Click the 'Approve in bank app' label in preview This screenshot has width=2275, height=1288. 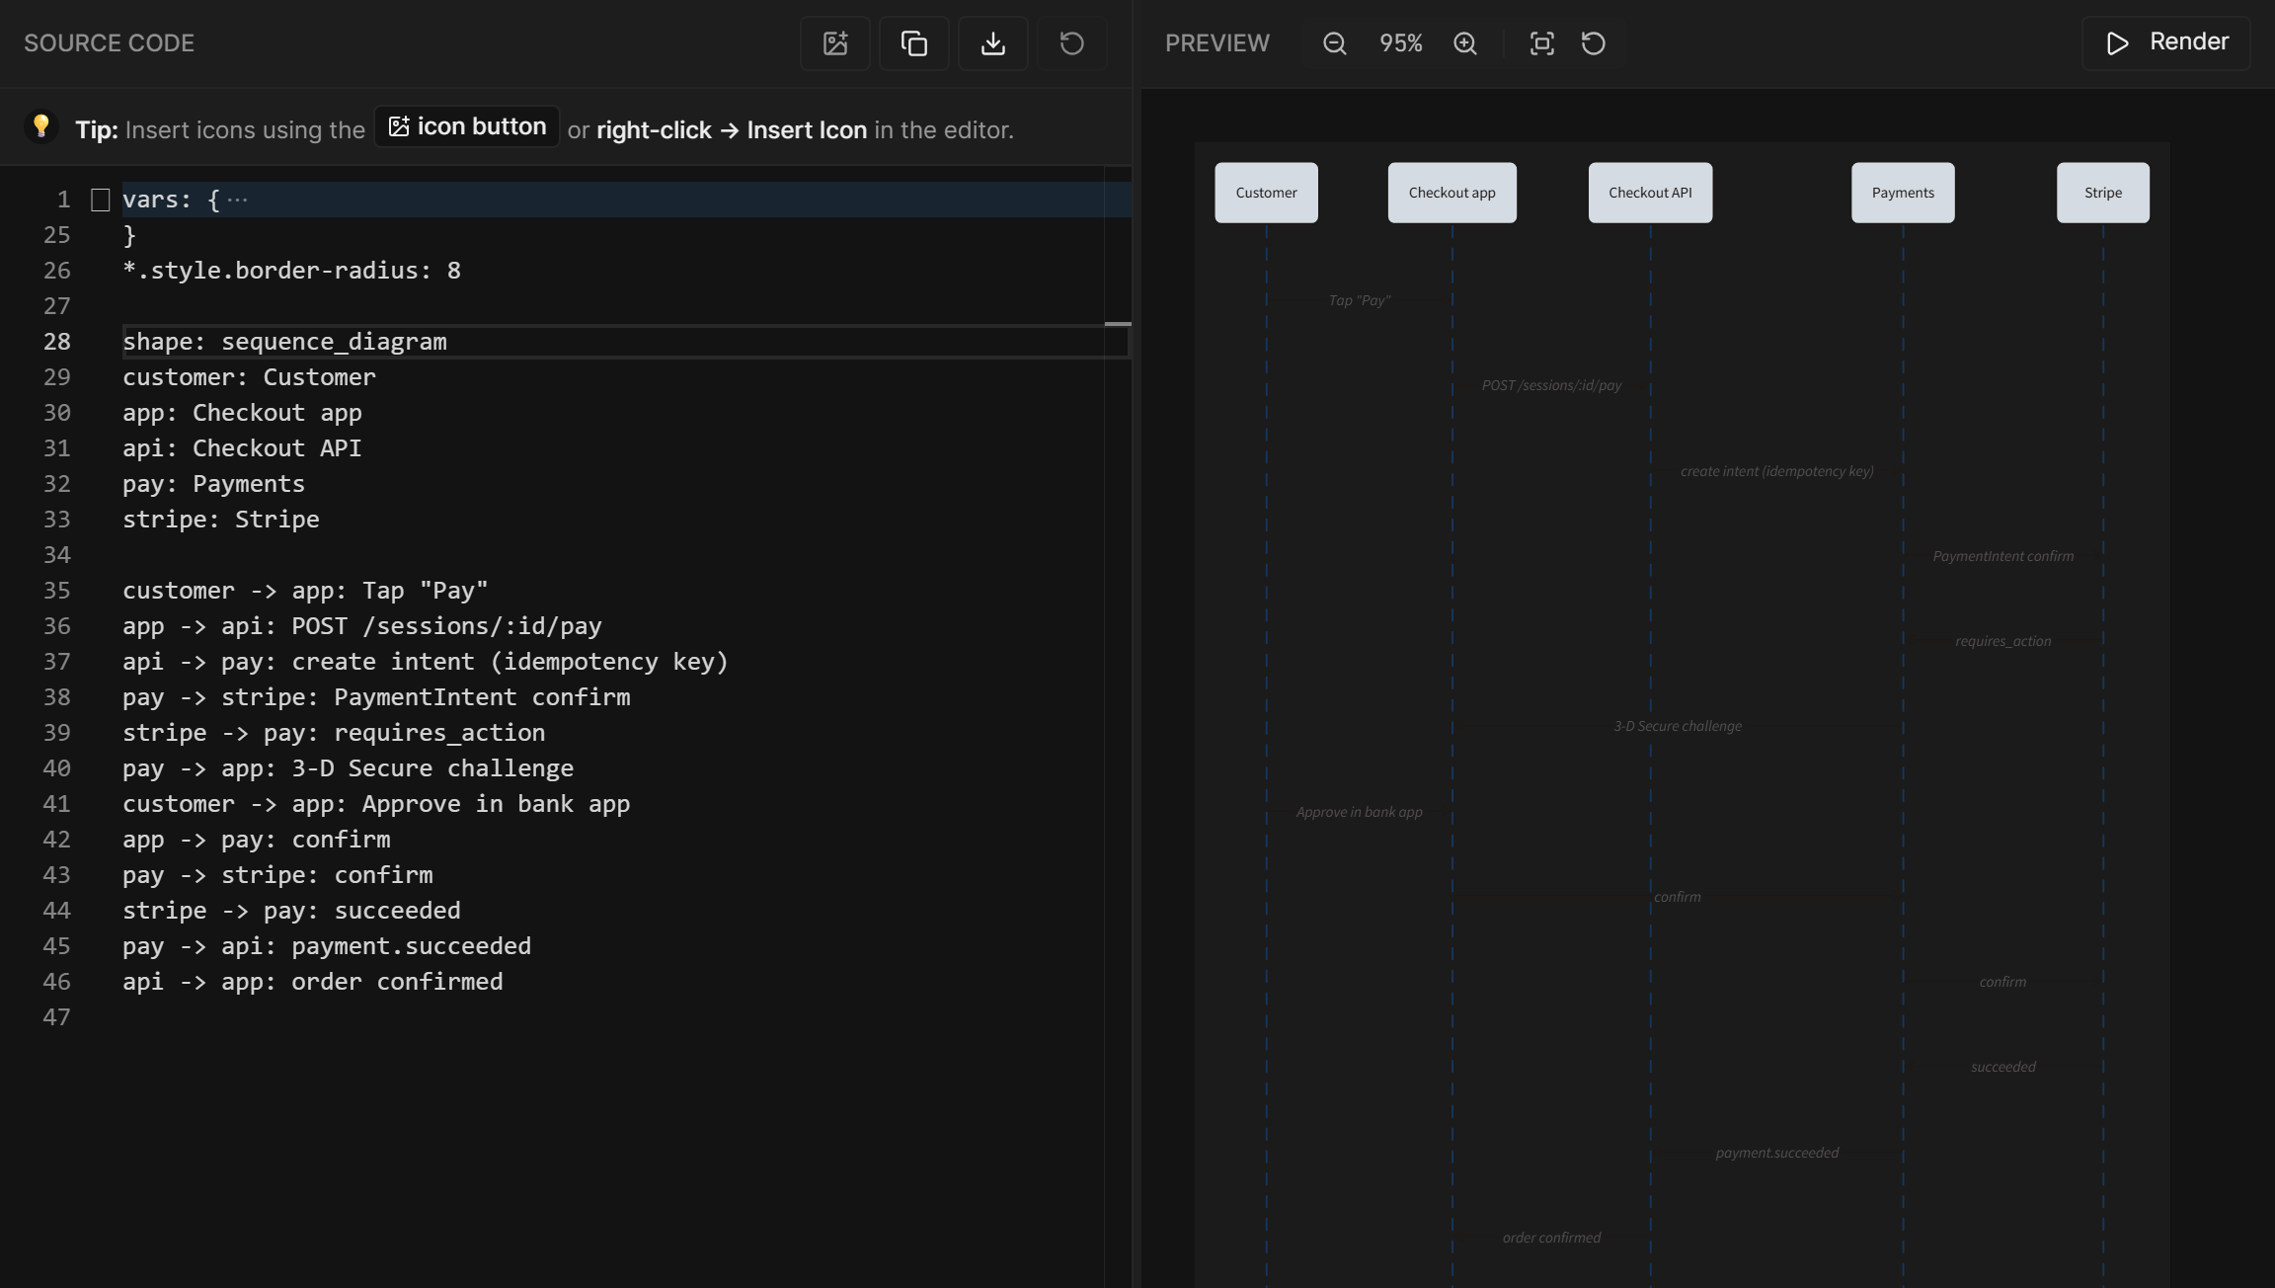(x=1360, y=812)
